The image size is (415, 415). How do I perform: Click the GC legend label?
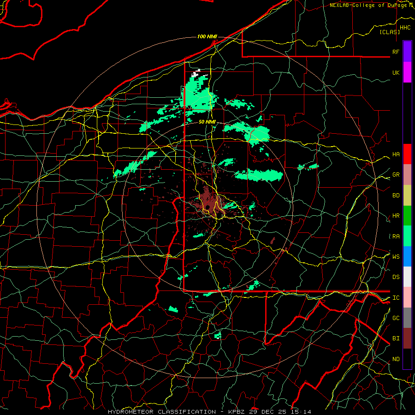coord(396,318)
